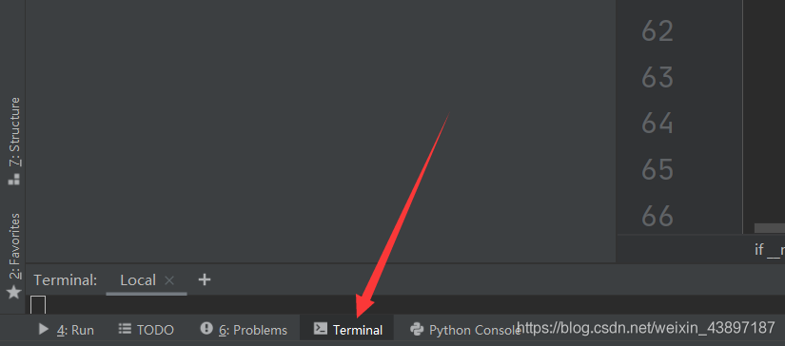Open the TODO list tool window

click(x=146, y=330)
